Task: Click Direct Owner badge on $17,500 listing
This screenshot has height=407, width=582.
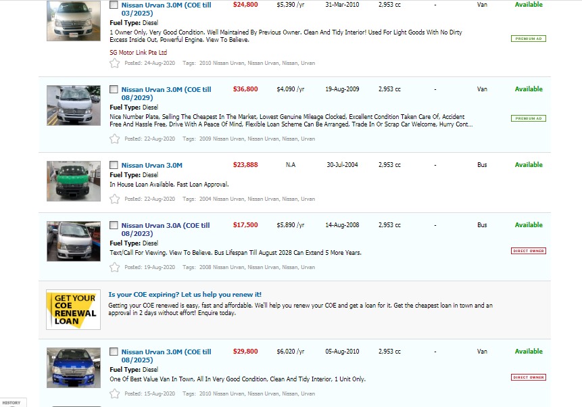Action: tap(528, 251)
